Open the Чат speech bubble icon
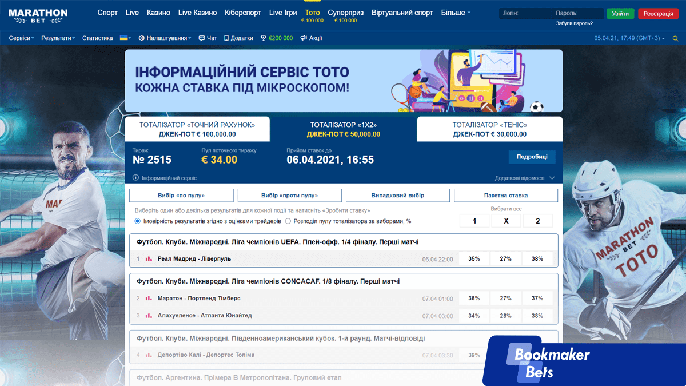 point(202,38)
